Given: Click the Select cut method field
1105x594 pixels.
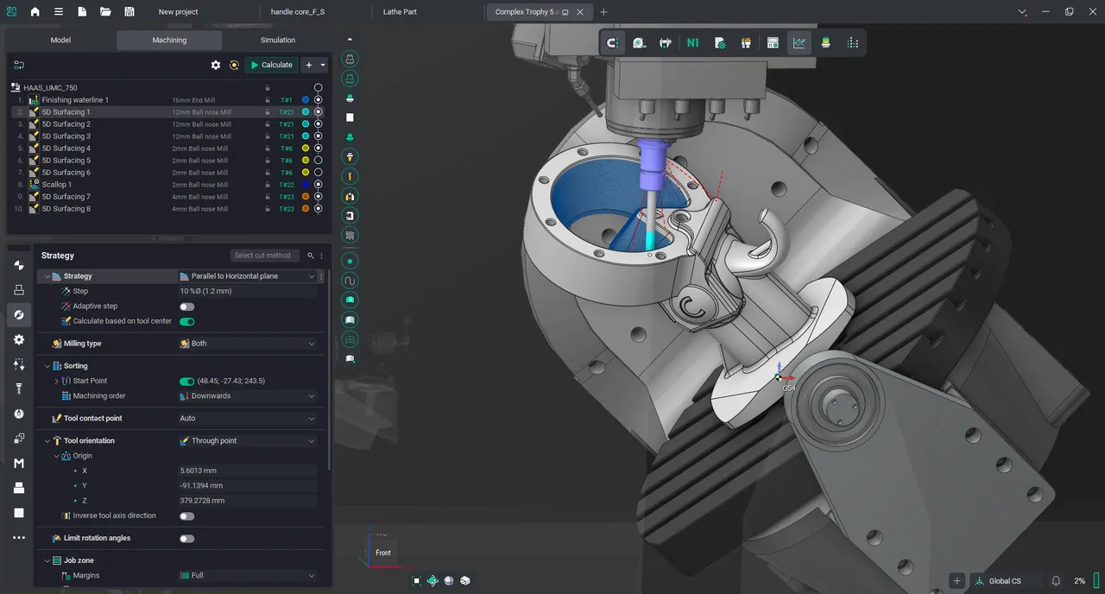Looking at the screenshot, I should [x=266, y=256].
